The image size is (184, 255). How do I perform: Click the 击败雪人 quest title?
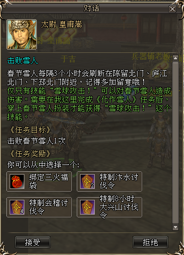[x=23, y=61]
